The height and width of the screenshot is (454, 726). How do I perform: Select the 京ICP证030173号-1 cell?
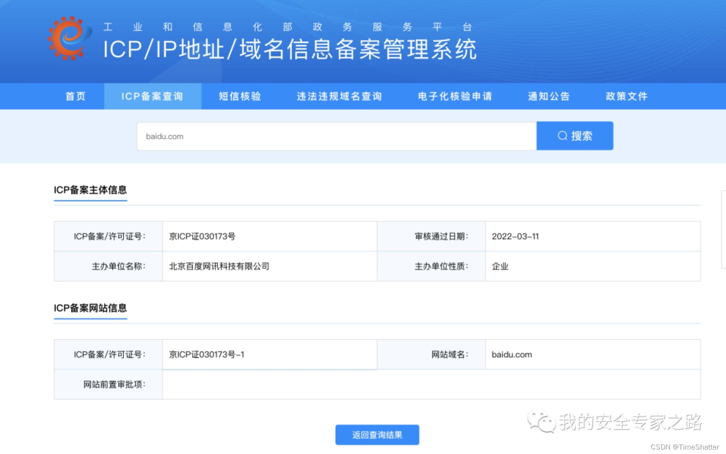click(x=270, y=355)
